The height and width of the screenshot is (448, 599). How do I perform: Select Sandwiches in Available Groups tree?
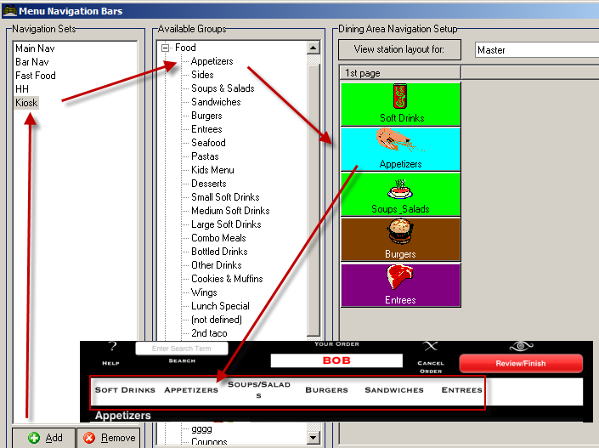coord(216,102)
